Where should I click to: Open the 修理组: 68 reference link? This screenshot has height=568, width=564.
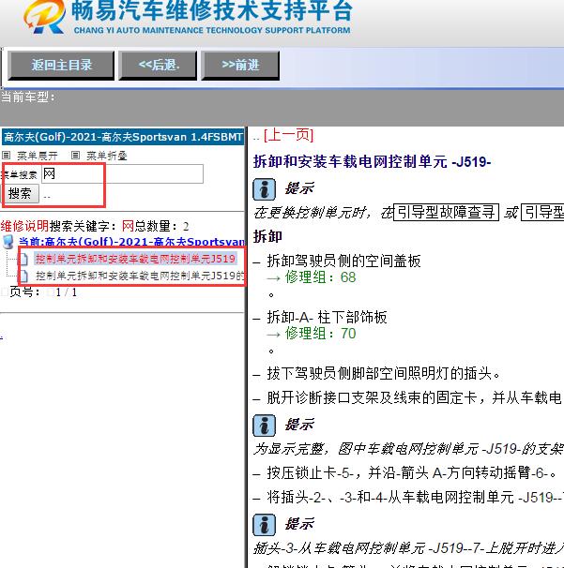click(320, 277)
